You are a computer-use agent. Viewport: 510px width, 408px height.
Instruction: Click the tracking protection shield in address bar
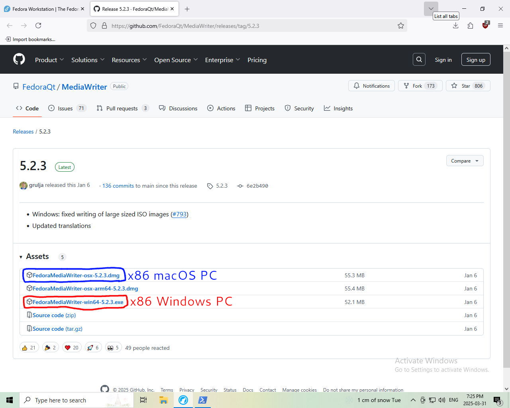(x=93, y=25)
